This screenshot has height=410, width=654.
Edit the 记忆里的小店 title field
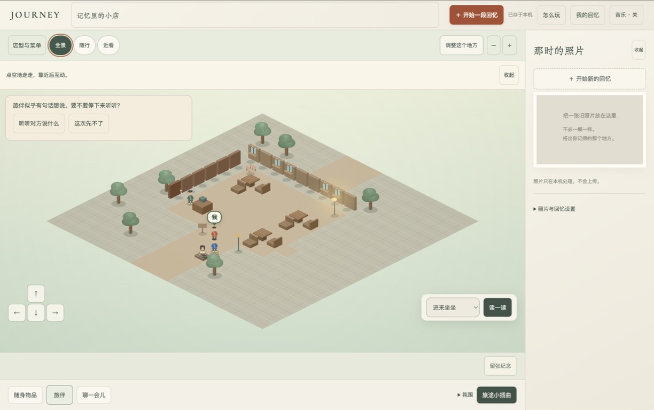pos(255,15)
